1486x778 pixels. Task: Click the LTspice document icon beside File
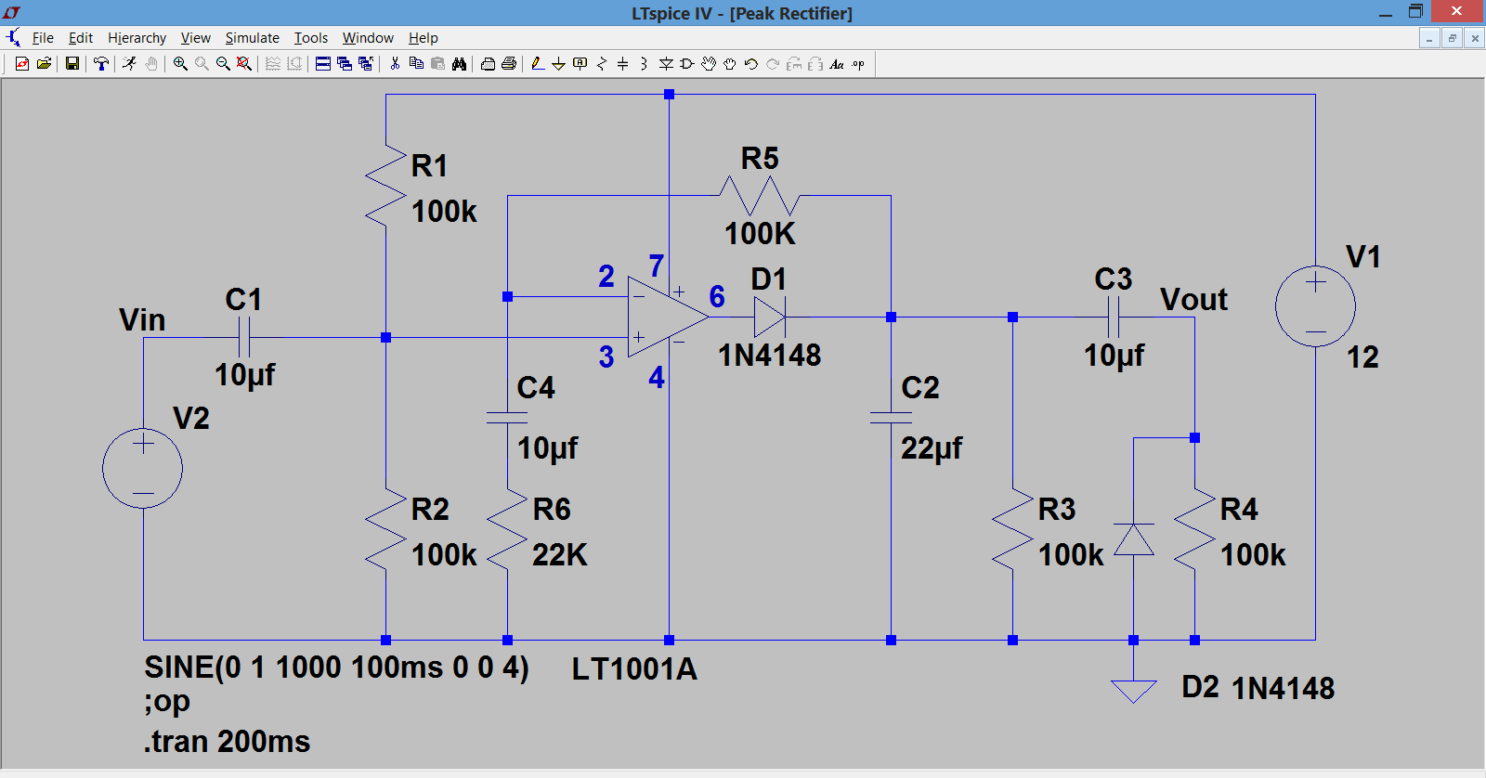[x=13, y=37]
